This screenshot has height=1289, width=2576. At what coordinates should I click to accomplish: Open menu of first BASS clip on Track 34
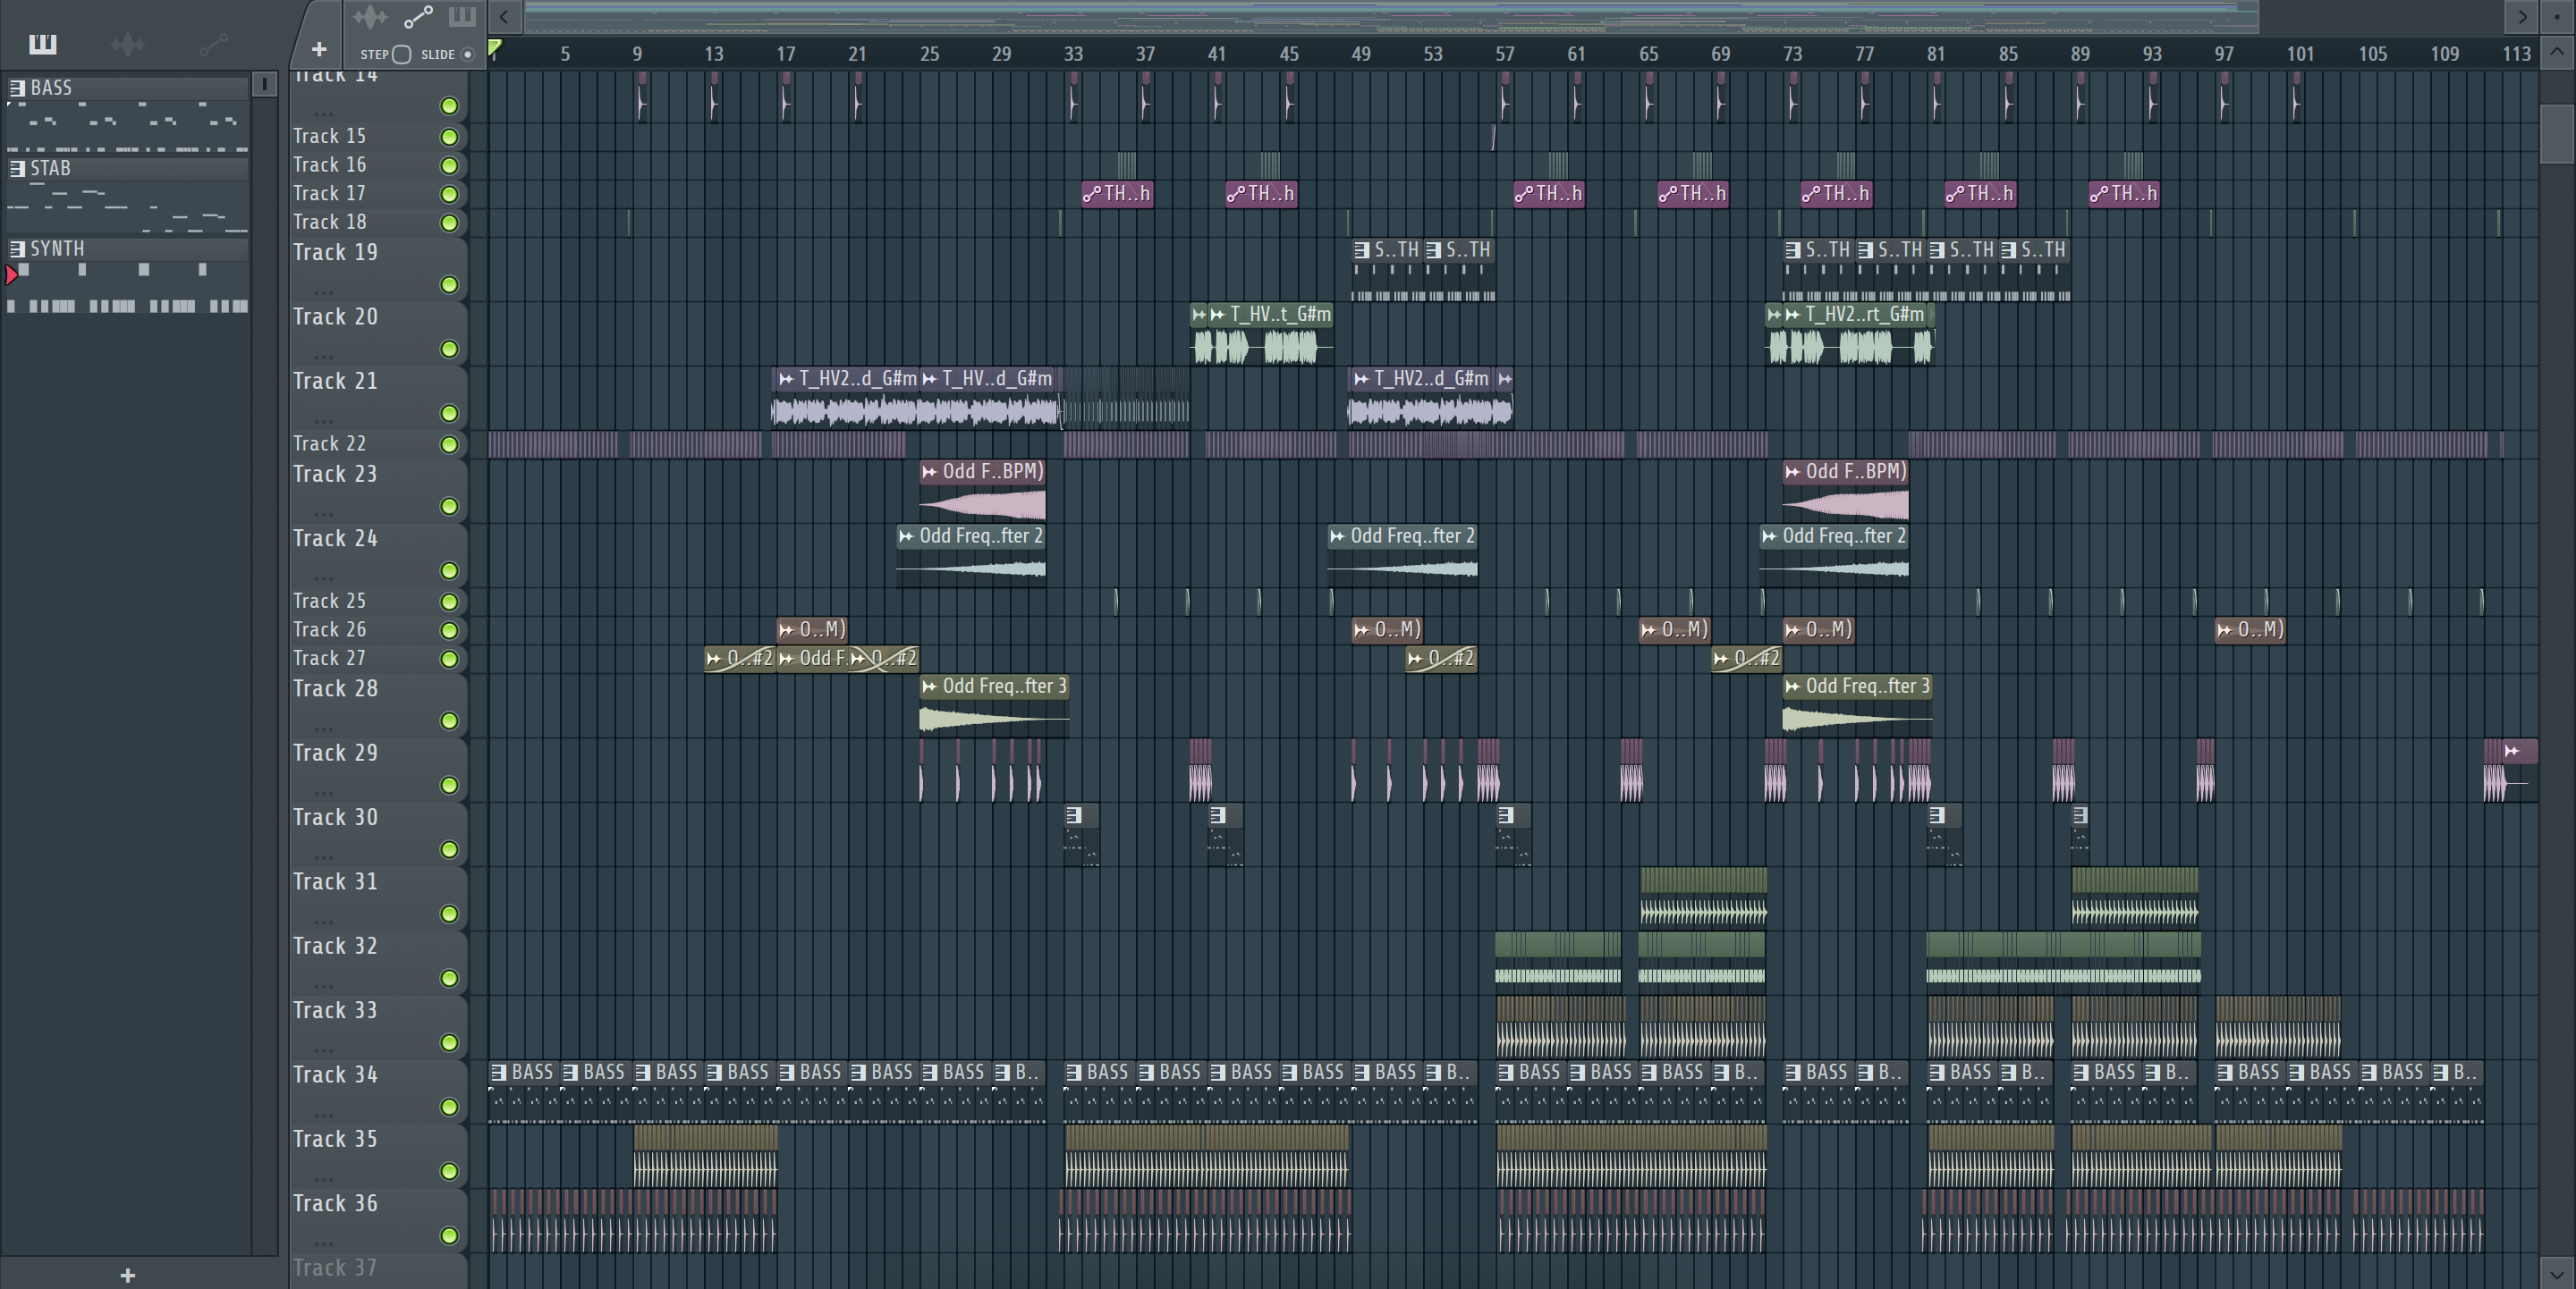pos(498,1072)
